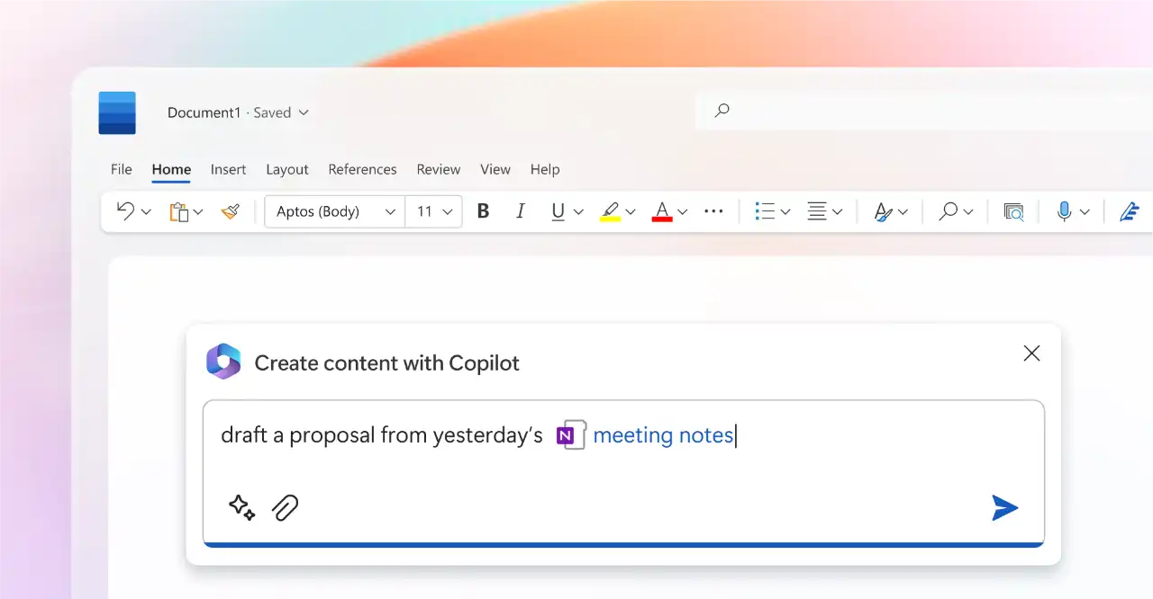Toggle underline formatting
The image size is (1153, 599).
(558, 211)
